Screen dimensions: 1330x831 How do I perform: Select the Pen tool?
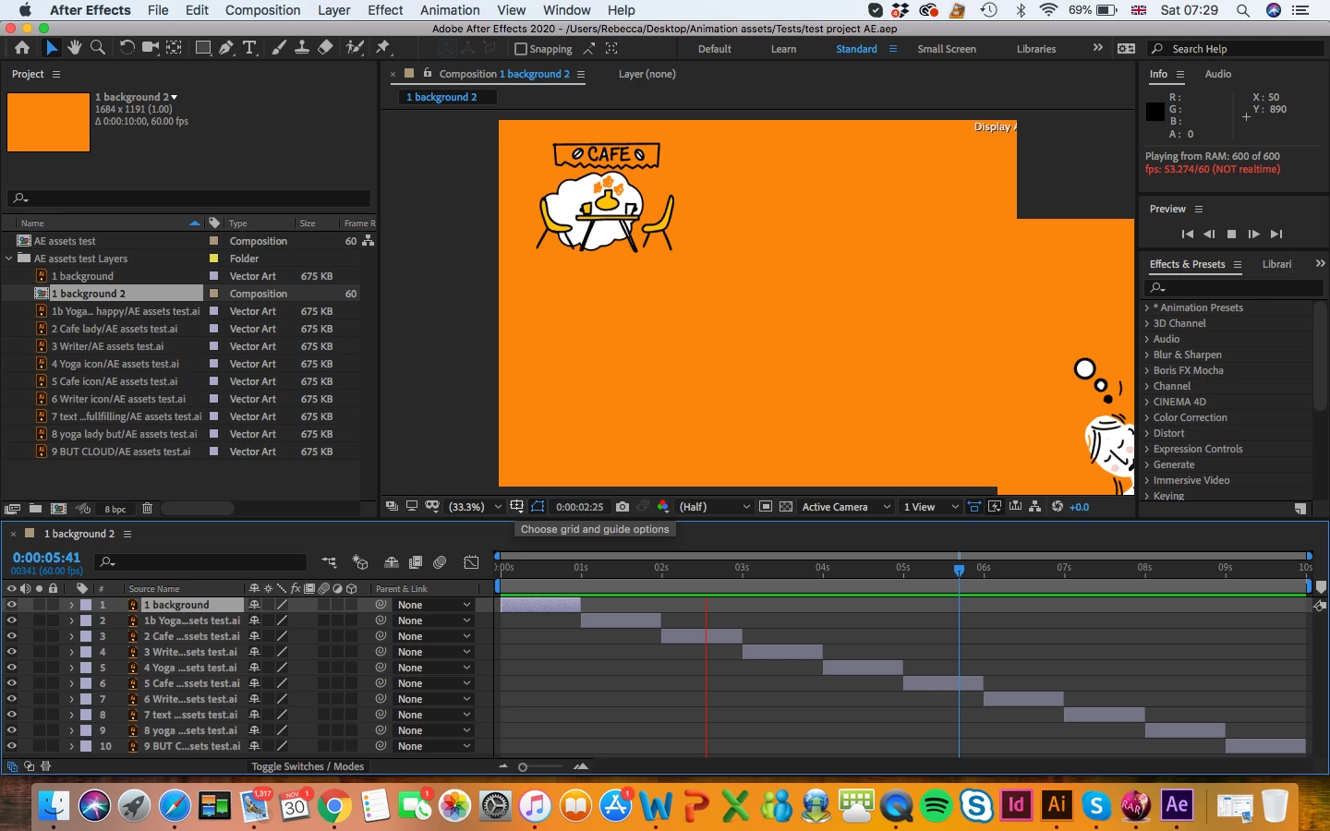226,48
